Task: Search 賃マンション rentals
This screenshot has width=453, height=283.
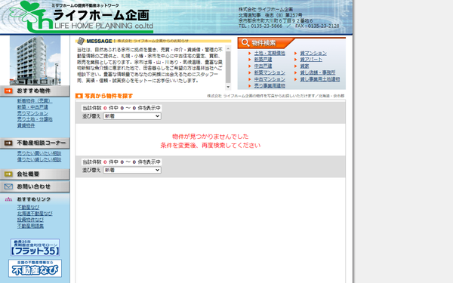Action: 313,53
